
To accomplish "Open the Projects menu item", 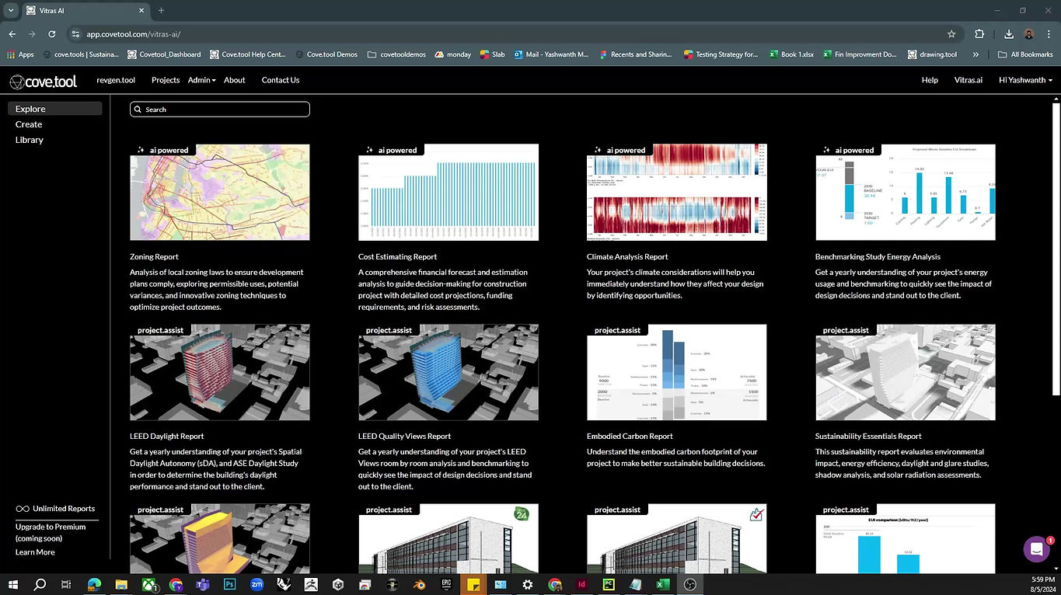I will 166,80.
